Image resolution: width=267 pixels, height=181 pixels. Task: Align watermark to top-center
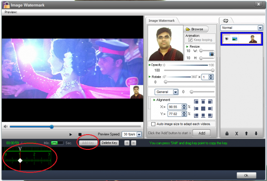tap(203, 102)
